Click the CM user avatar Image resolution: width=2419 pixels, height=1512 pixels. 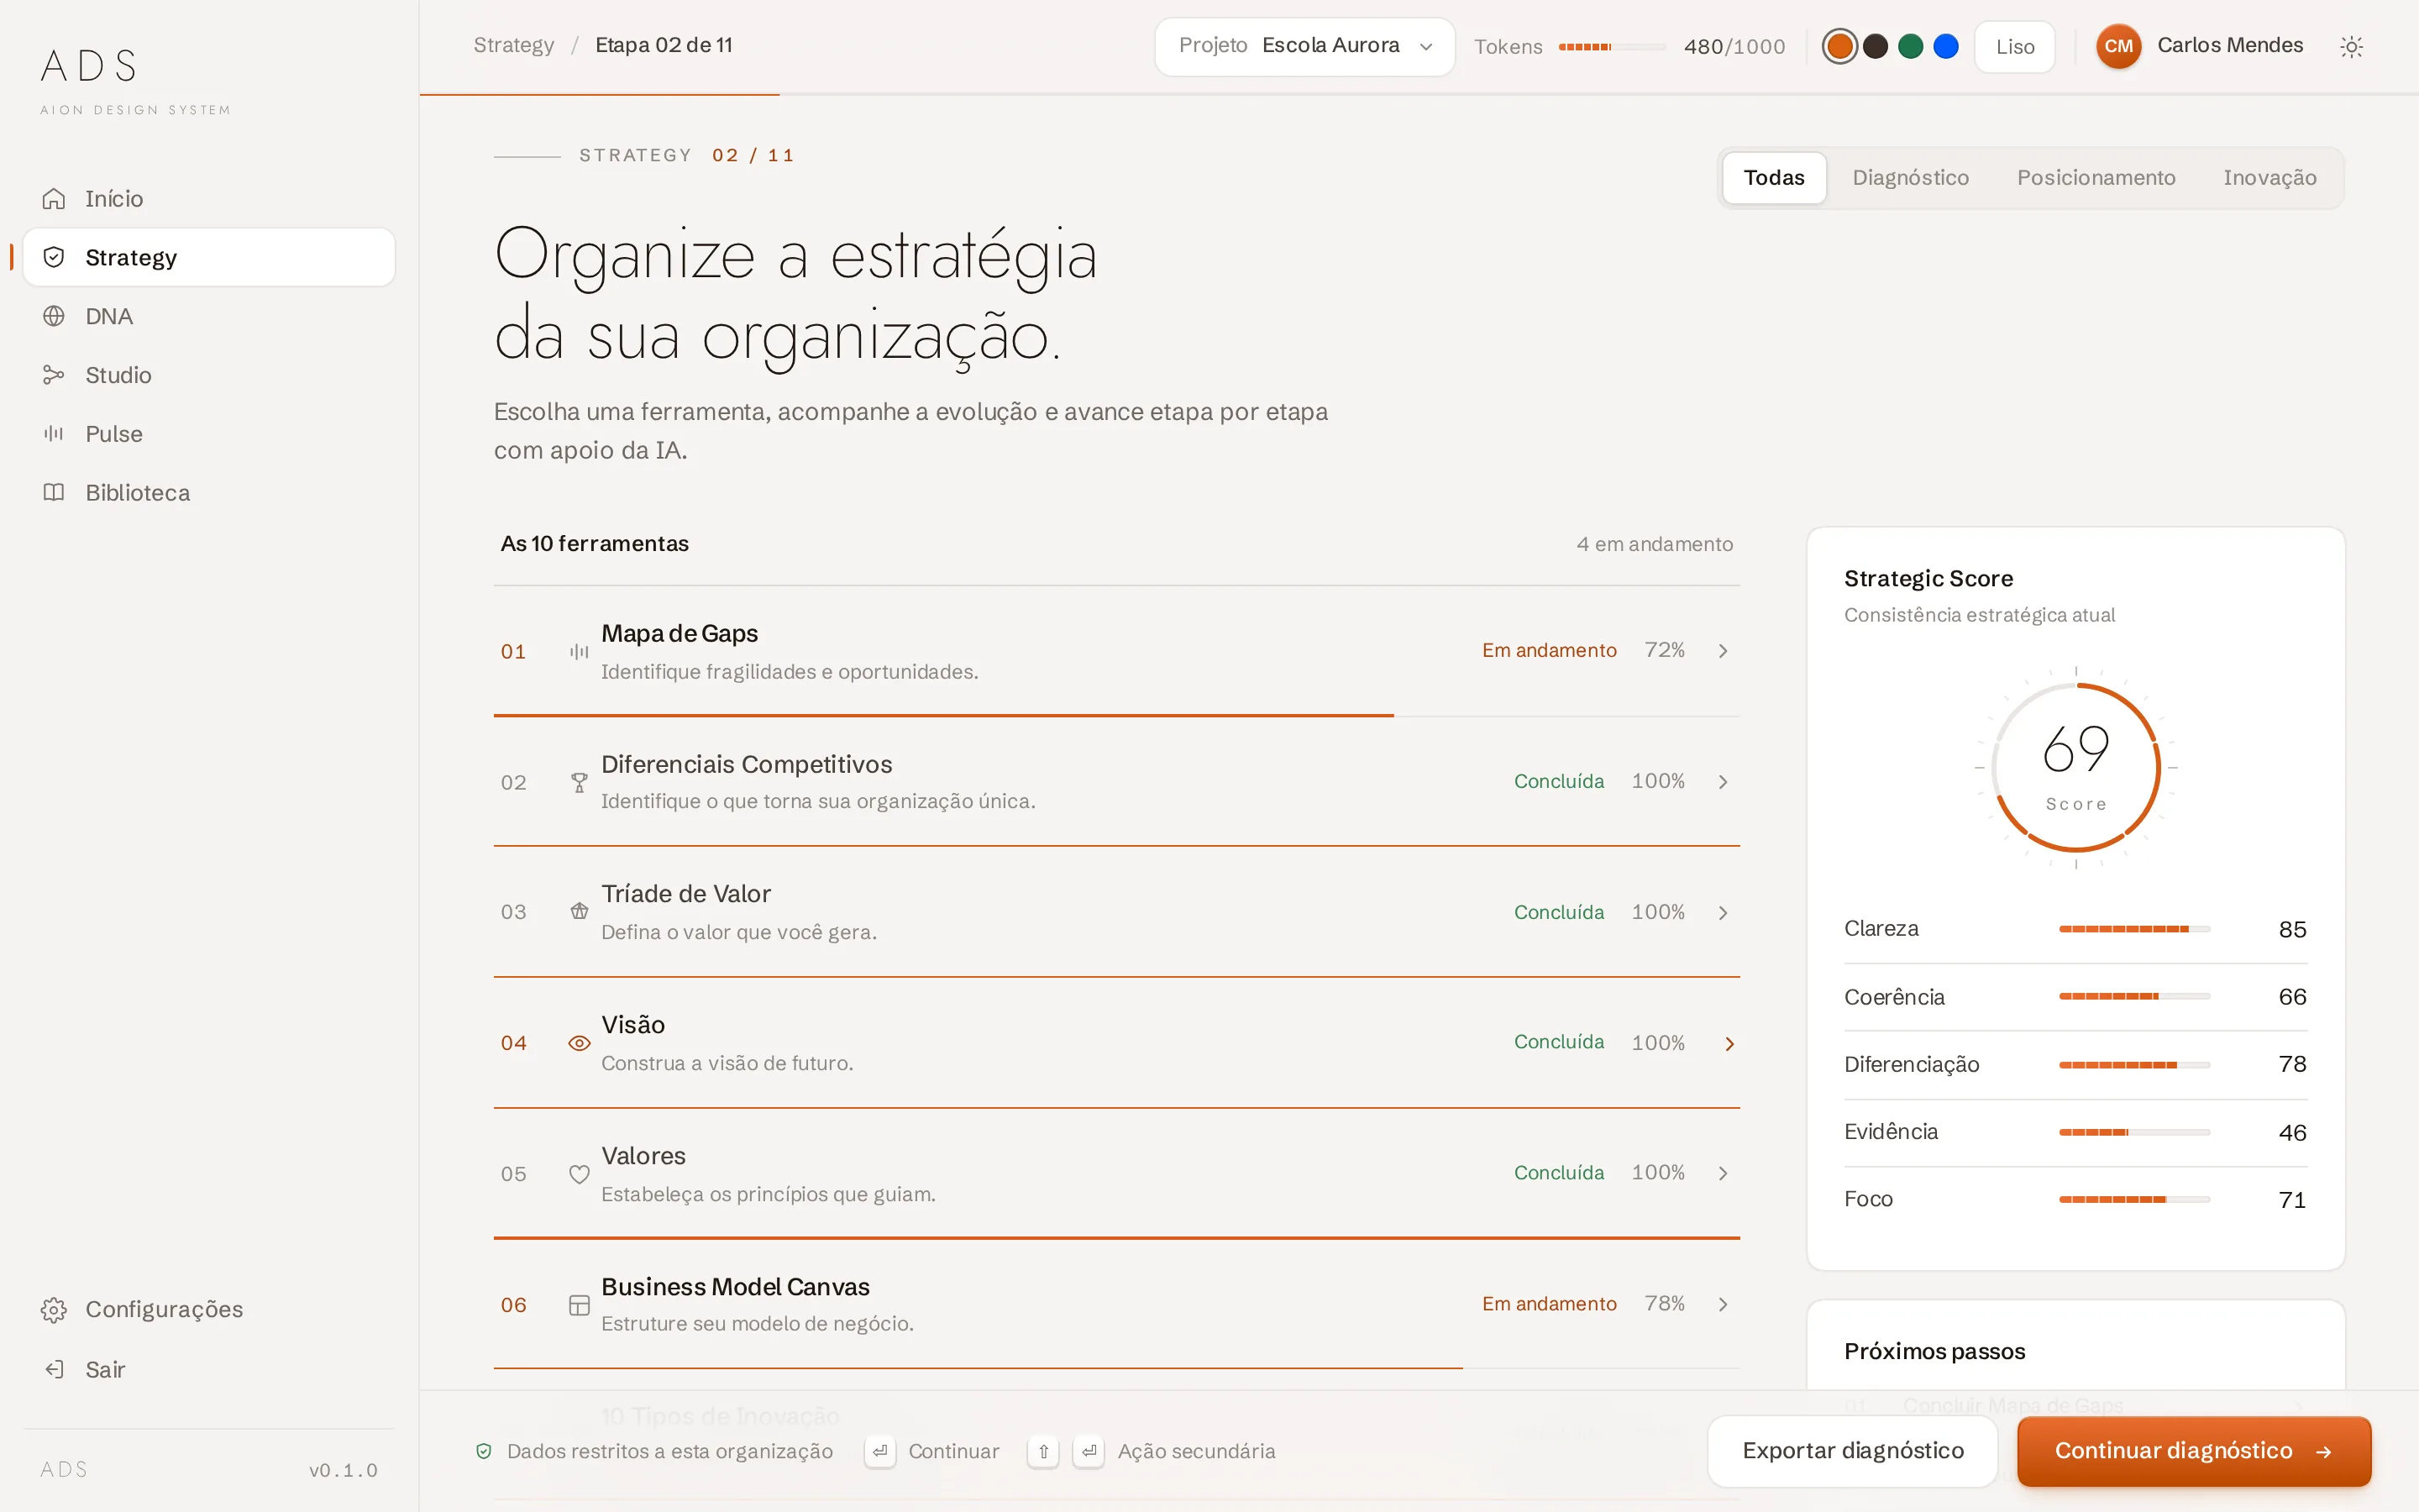(2118, 46)
